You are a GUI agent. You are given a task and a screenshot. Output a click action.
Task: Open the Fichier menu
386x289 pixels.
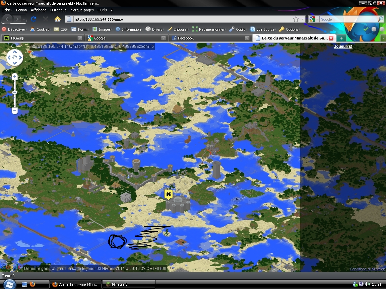tap(7, 10)
